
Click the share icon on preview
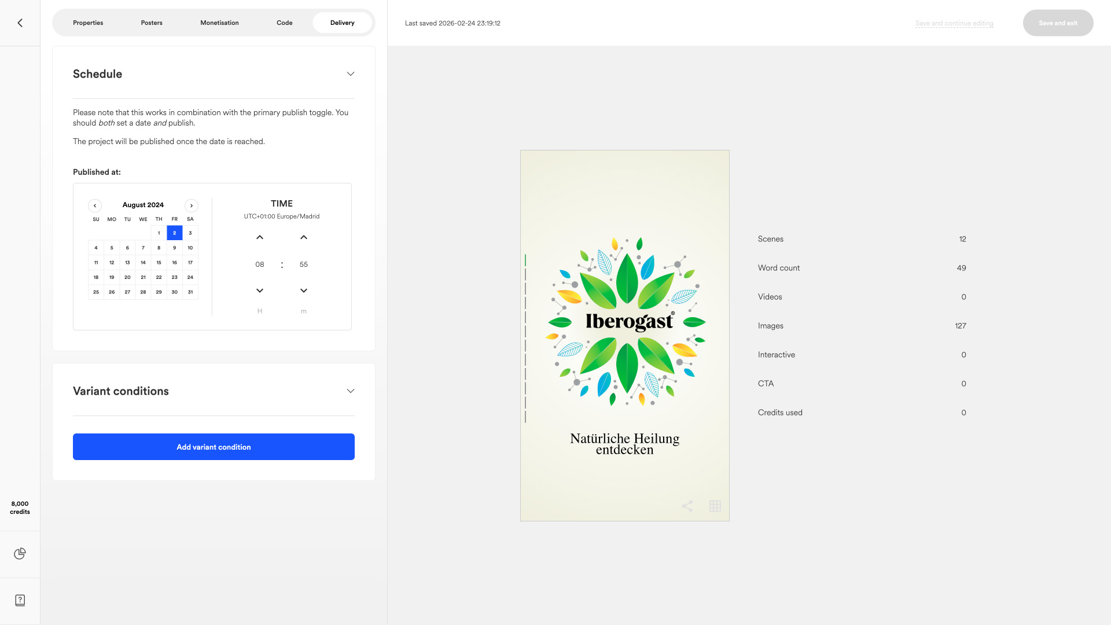(x=687, y=506)
